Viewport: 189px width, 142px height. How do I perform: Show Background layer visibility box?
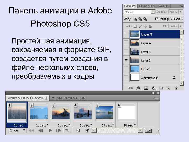pos(126,77)
